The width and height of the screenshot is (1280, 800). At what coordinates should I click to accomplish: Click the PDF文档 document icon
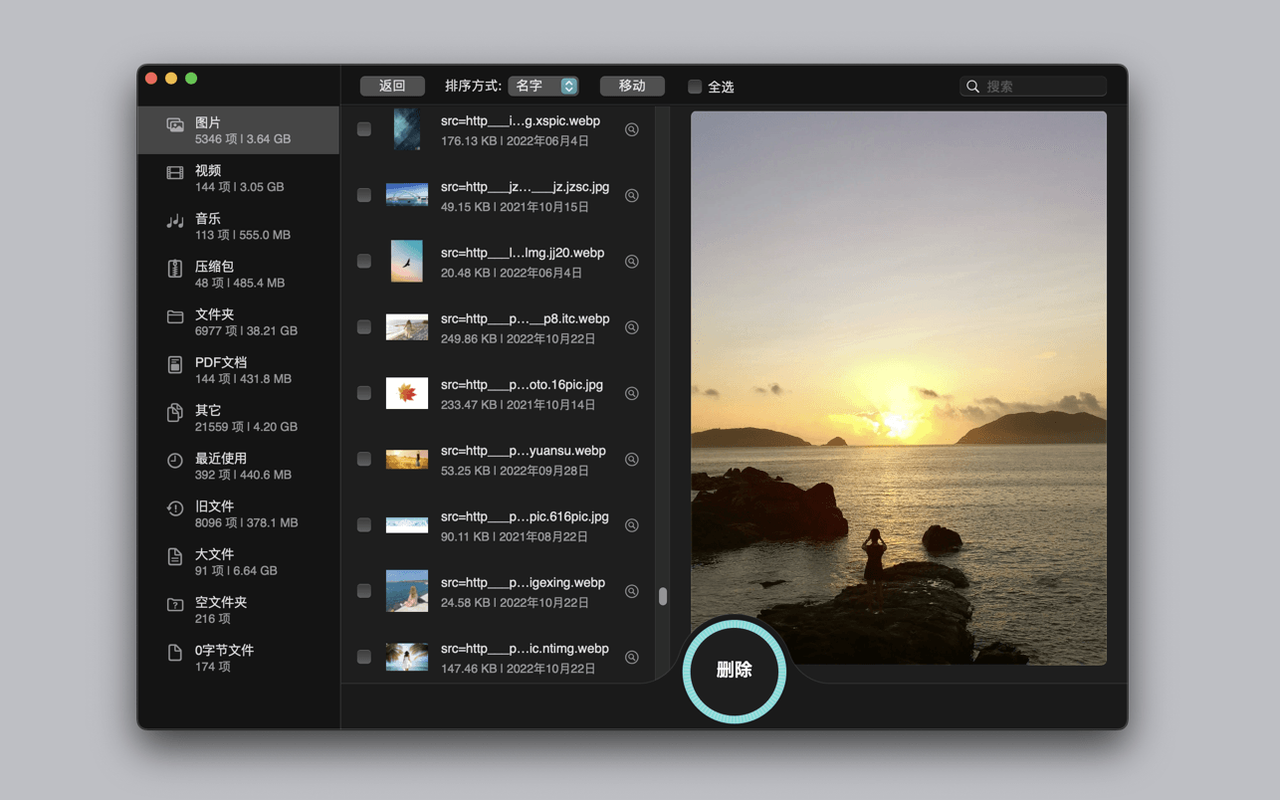[175, 364]
